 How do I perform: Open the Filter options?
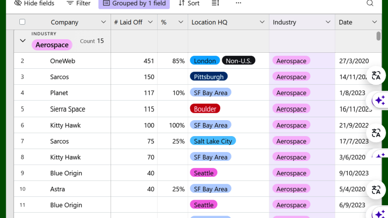point(79,3)
